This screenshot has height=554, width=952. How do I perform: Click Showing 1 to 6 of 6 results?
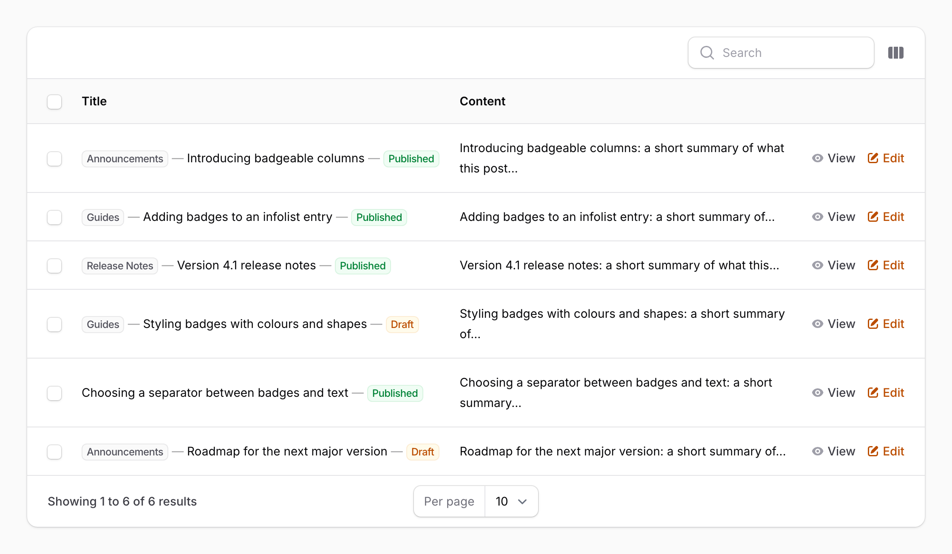click(122, 501)
